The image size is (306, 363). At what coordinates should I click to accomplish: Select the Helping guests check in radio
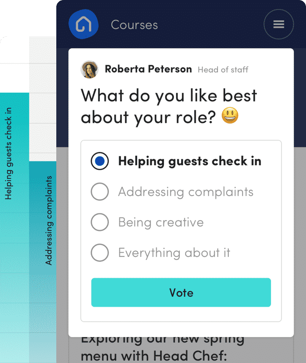click(x=99, y=161)
